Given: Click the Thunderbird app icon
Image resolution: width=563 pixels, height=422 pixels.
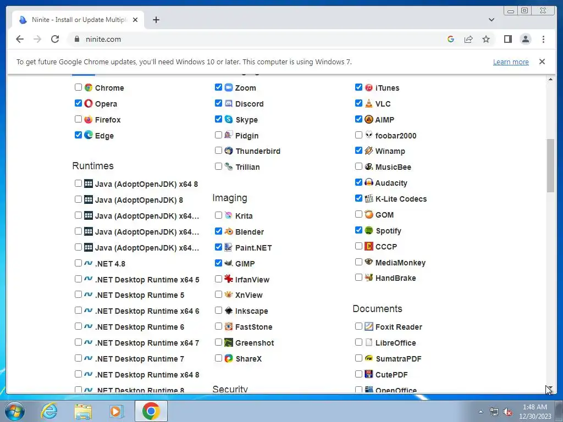Looking at the screenshot, I should pos(229,151).
